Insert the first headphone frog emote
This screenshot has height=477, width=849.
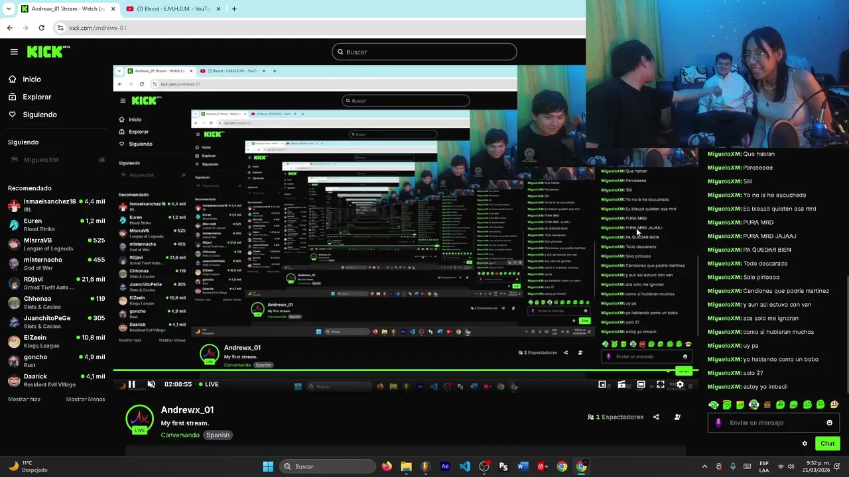pos(714,405)
